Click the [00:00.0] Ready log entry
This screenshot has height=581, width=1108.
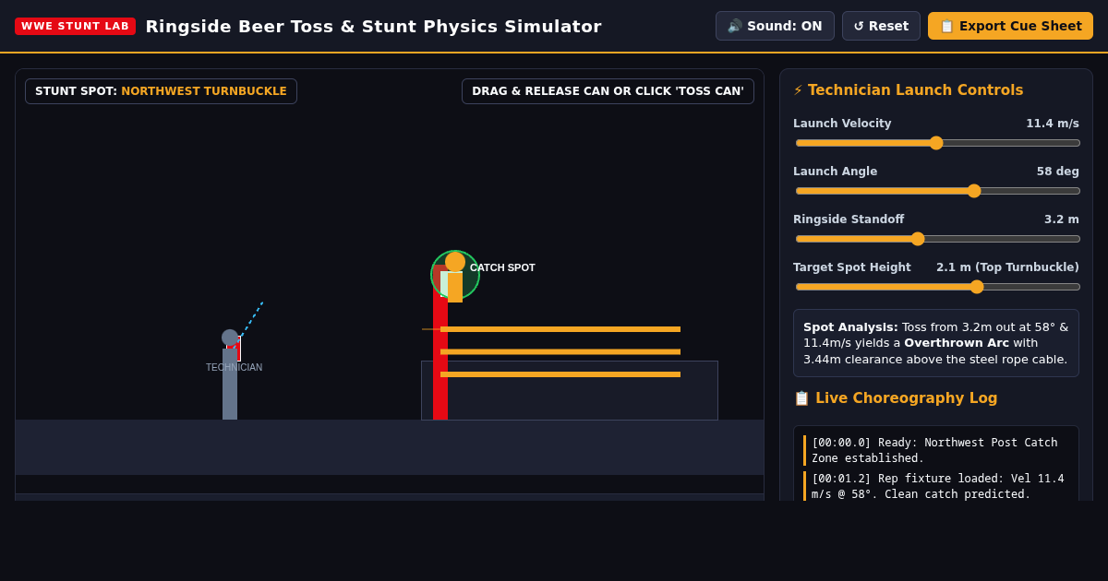[x=937, y=450]
